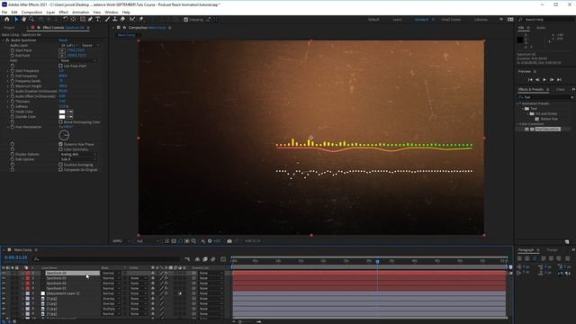Click the Composition Mini-Flowchart icon in the timeline

[187, 259]
